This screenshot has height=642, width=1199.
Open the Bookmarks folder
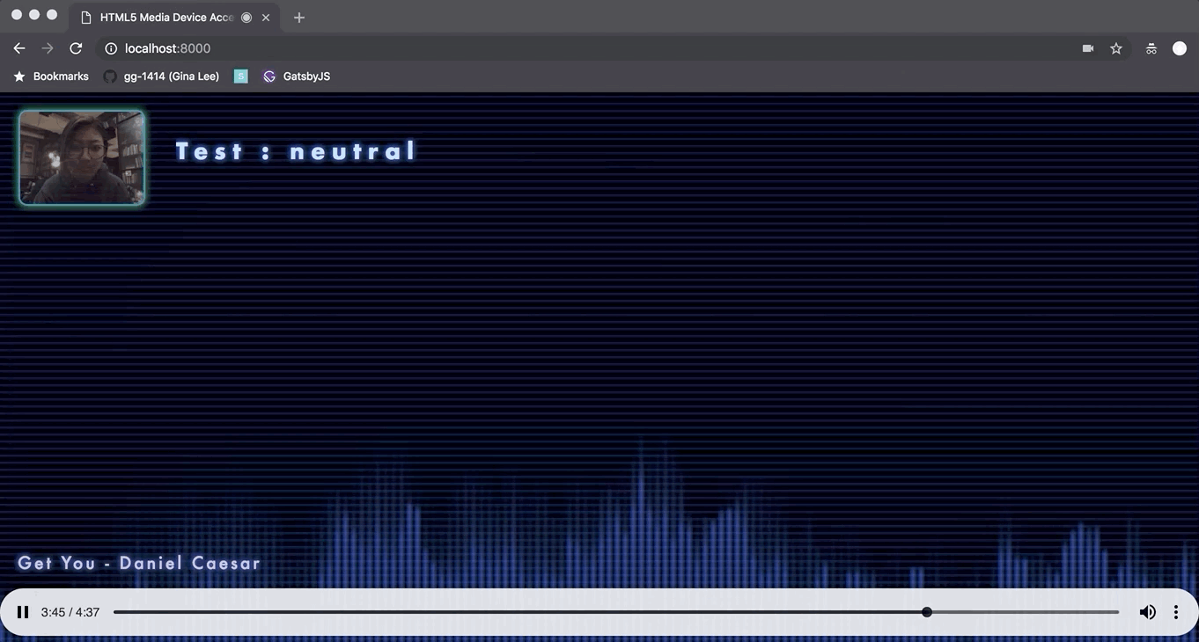point(51,77)
